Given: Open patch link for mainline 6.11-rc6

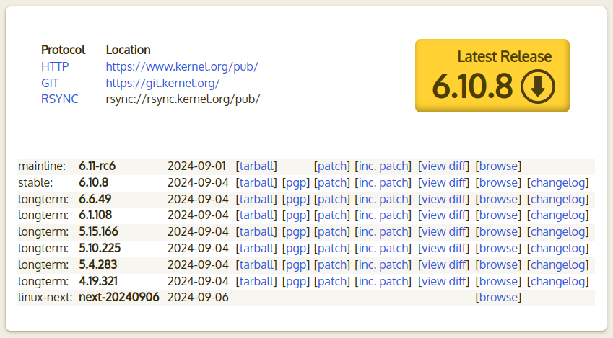Looking at the screenshot, I should coord(332,166).
